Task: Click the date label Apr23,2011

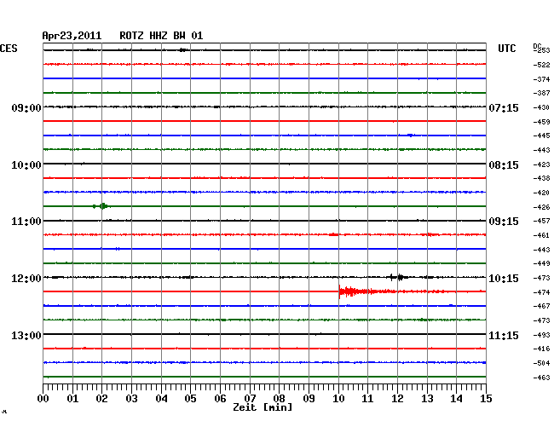Action: click(x=72, y=36)
